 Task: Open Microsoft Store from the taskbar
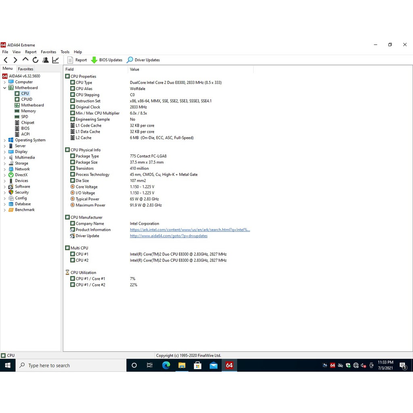[198, 365]
